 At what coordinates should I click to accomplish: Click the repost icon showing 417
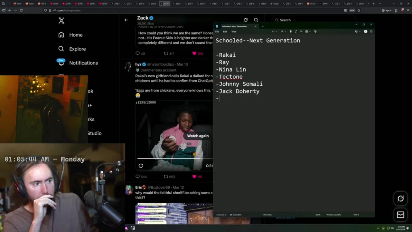click(166, 53)
